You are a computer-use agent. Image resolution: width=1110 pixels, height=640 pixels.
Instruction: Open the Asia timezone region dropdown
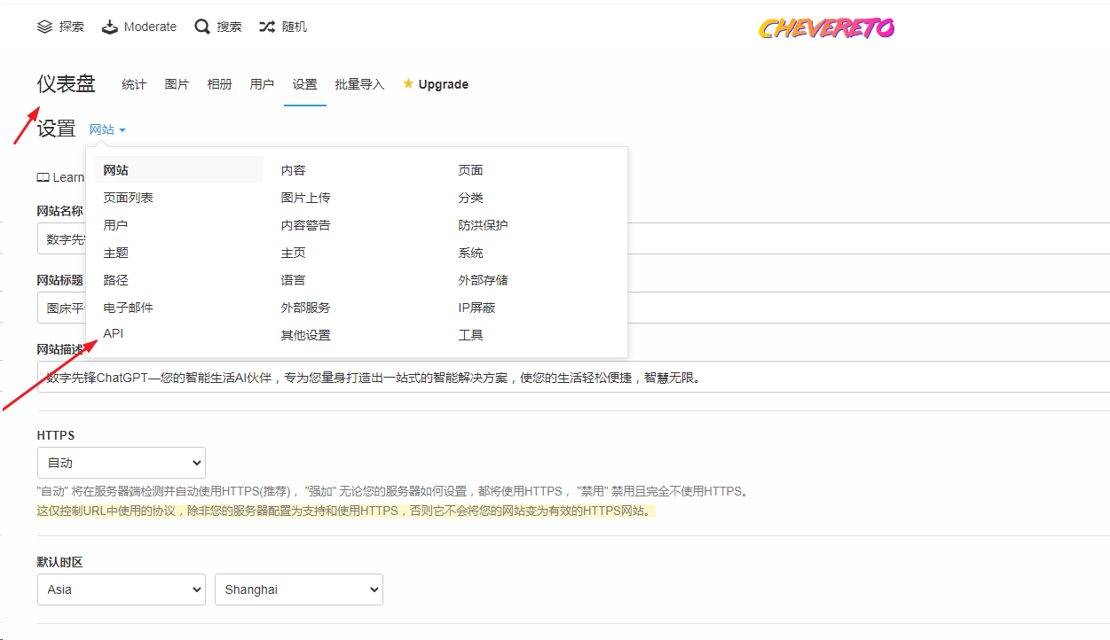(122, 589)
